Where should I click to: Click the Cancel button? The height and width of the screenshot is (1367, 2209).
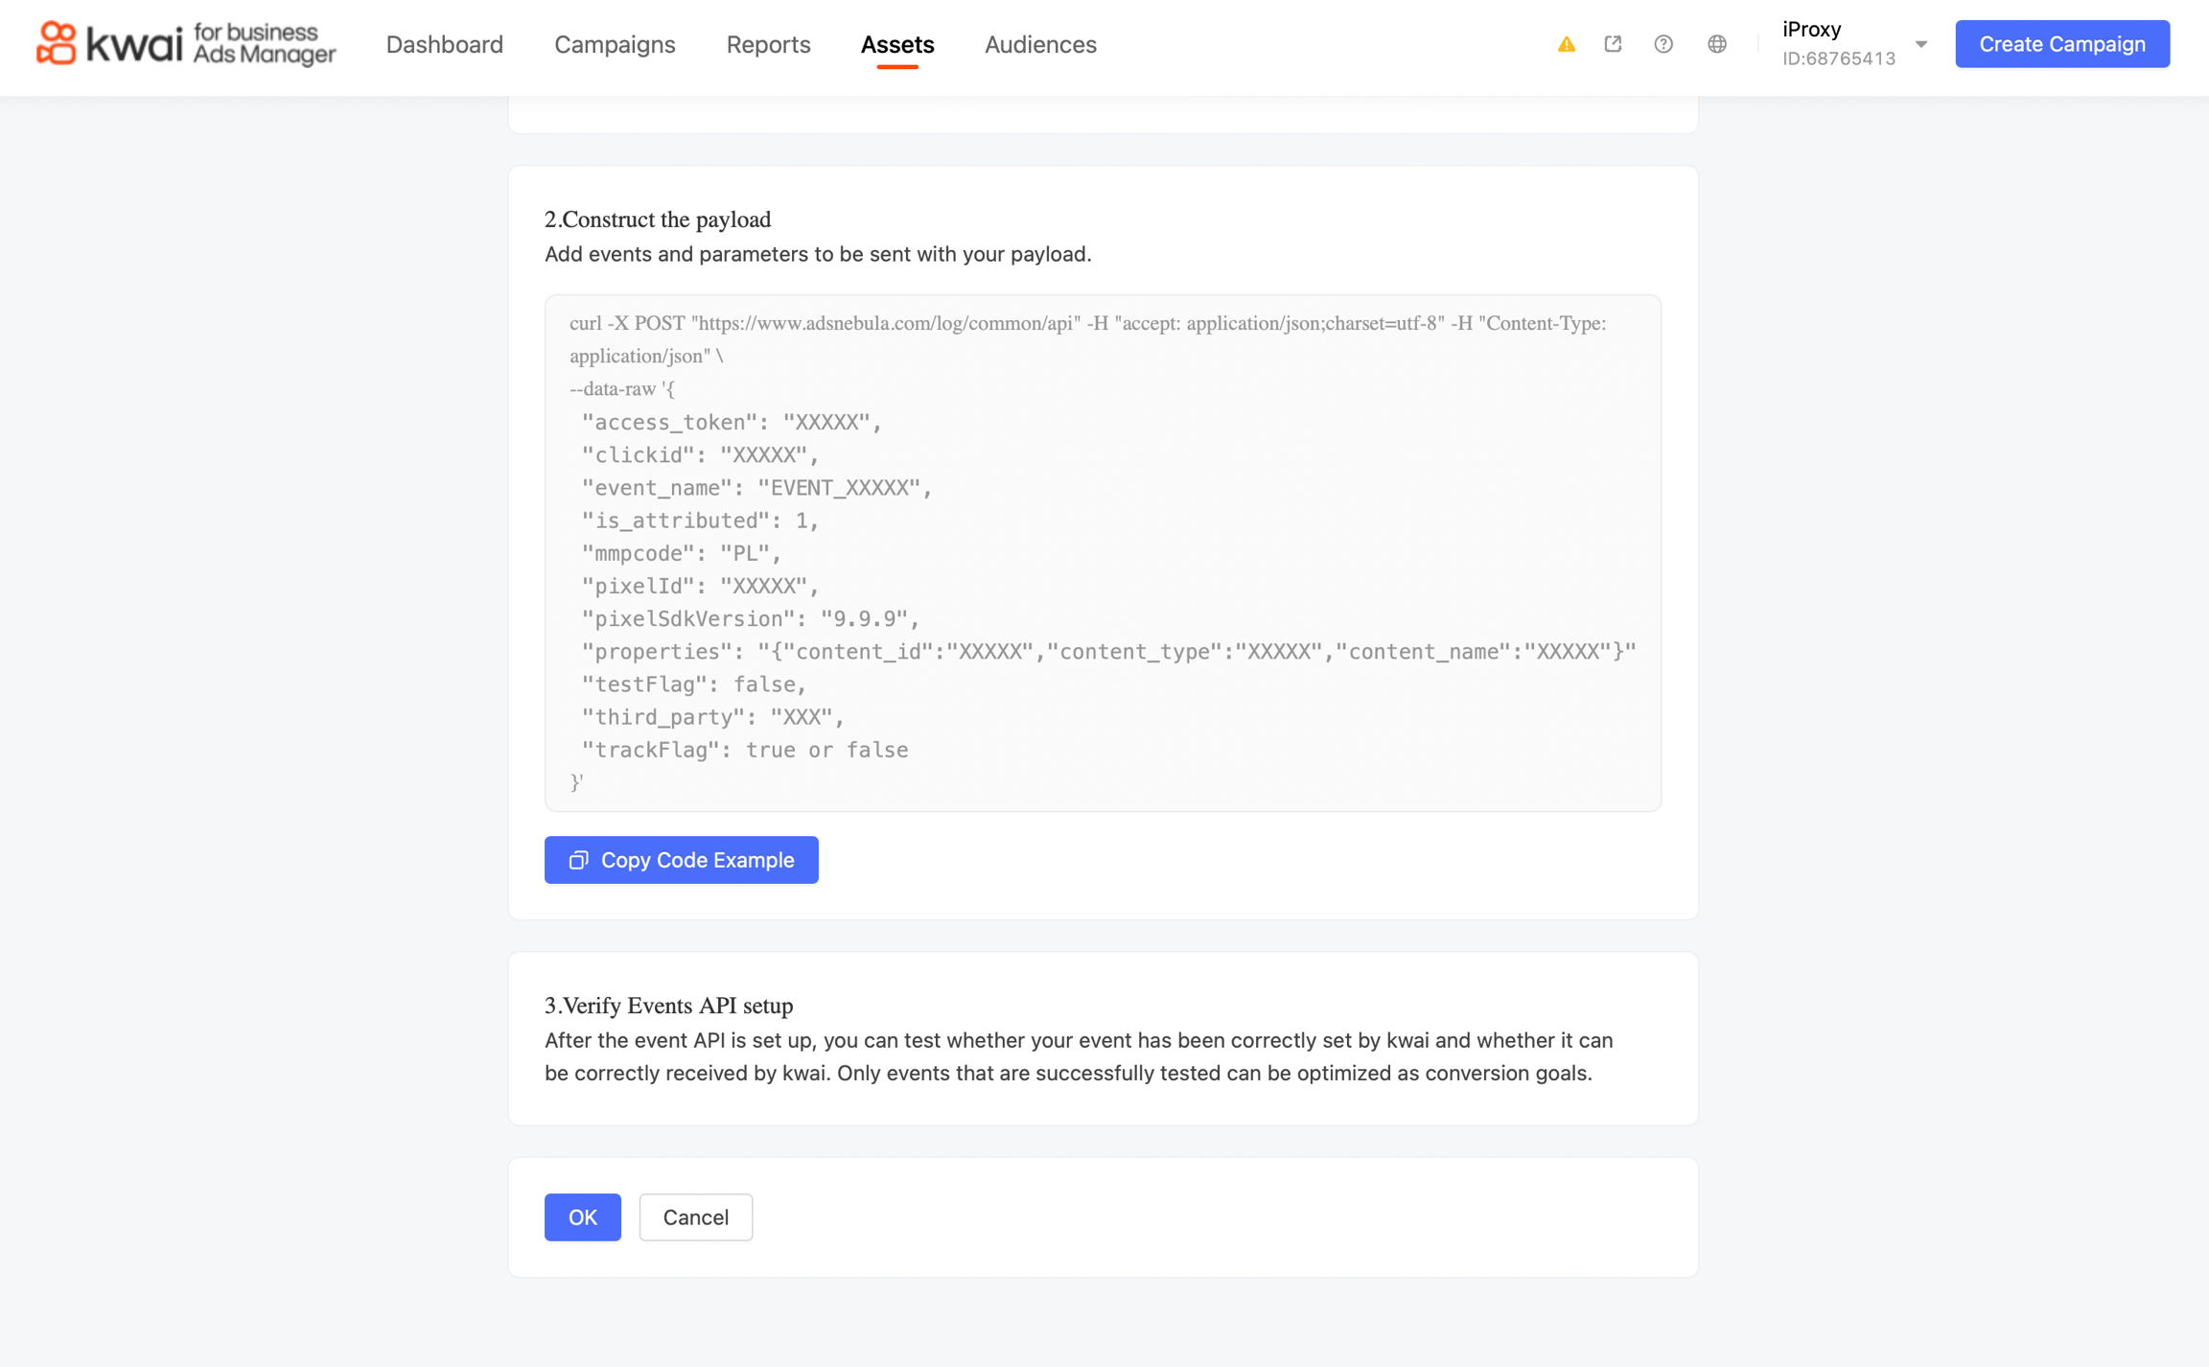point(695,1216)
